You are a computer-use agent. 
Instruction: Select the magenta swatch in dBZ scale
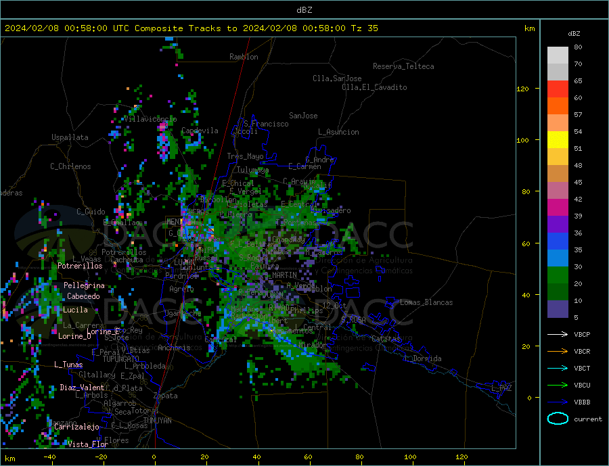click(x=558, y=208)
